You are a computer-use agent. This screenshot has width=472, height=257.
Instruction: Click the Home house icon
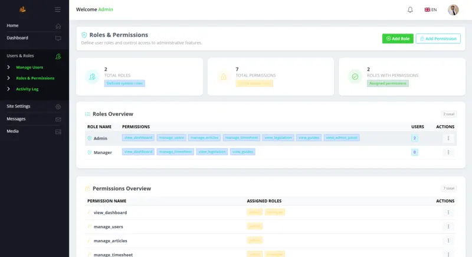[x=58, y=26]
